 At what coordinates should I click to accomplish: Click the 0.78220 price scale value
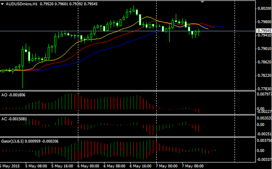[x=265, y=76]
